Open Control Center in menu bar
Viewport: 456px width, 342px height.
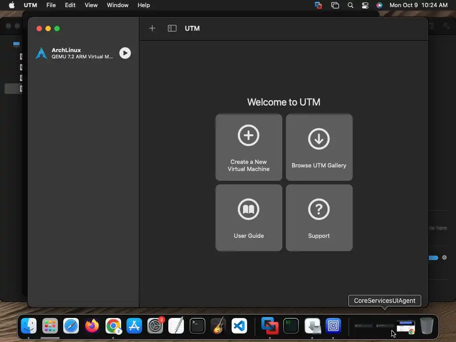[365, 5]
